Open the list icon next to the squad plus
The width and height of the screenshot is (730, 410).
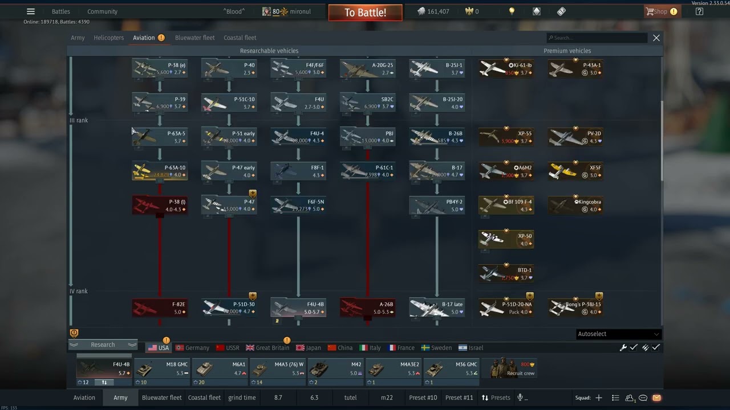pyautogui.click(x=615, y=397)
